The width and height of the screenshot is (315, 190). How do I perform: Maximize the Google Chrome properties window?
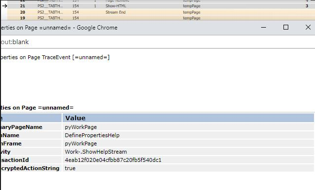click(x=286, y=27)
